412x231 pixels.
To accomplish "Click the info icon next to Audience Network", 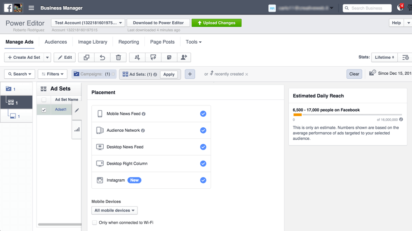I will pyautogui.click(x=143, y=130).
